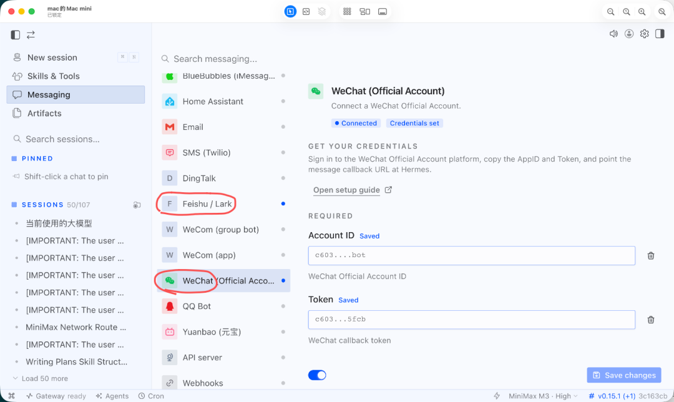Open the user profile icon
The height and width of the screenshot is (402, 674).
coord(629,34)
